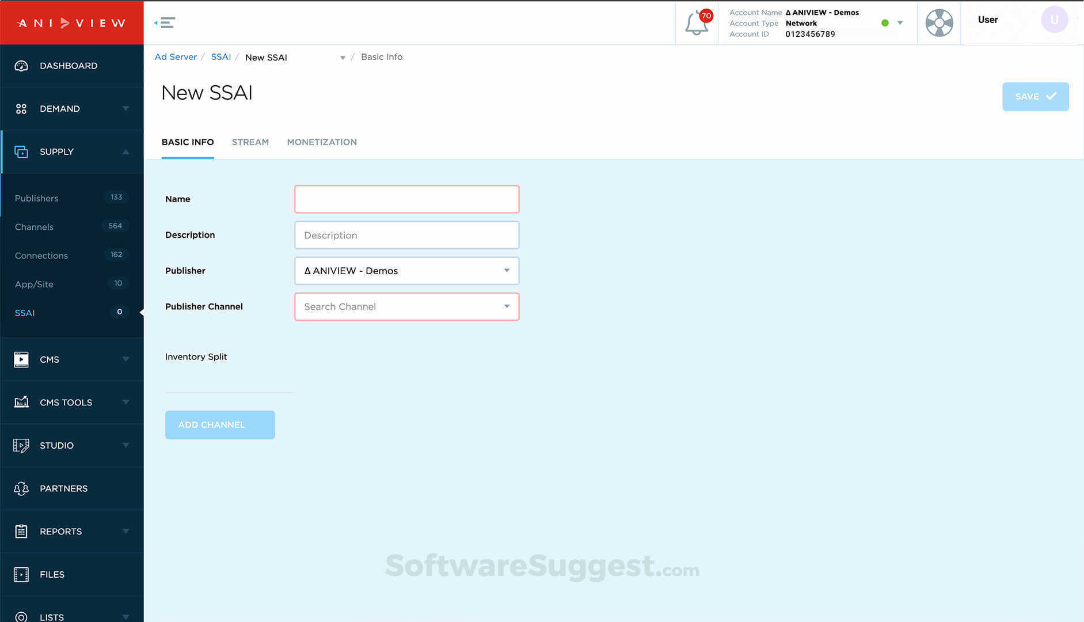The width and height of the screenshot is (1084, 622).
Task: Open notifications via the bell icon
Action: (x=696, y=23)
